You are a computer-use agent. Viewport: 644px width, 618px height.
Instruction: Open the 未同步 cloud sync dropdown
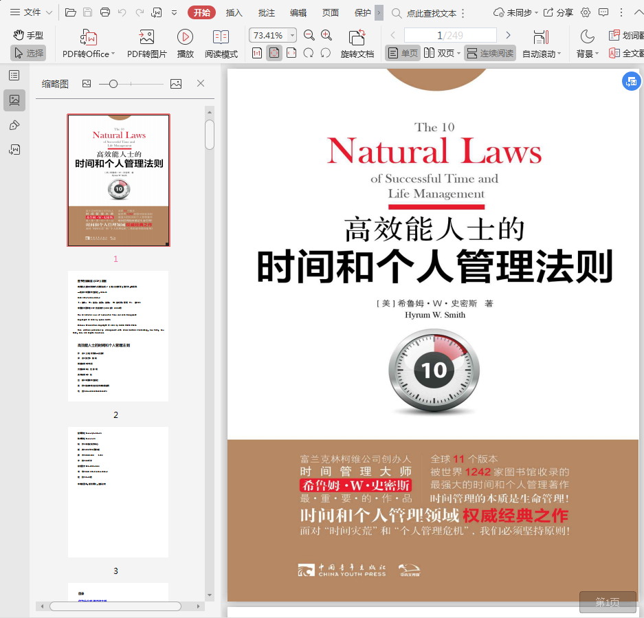[515, 13]
